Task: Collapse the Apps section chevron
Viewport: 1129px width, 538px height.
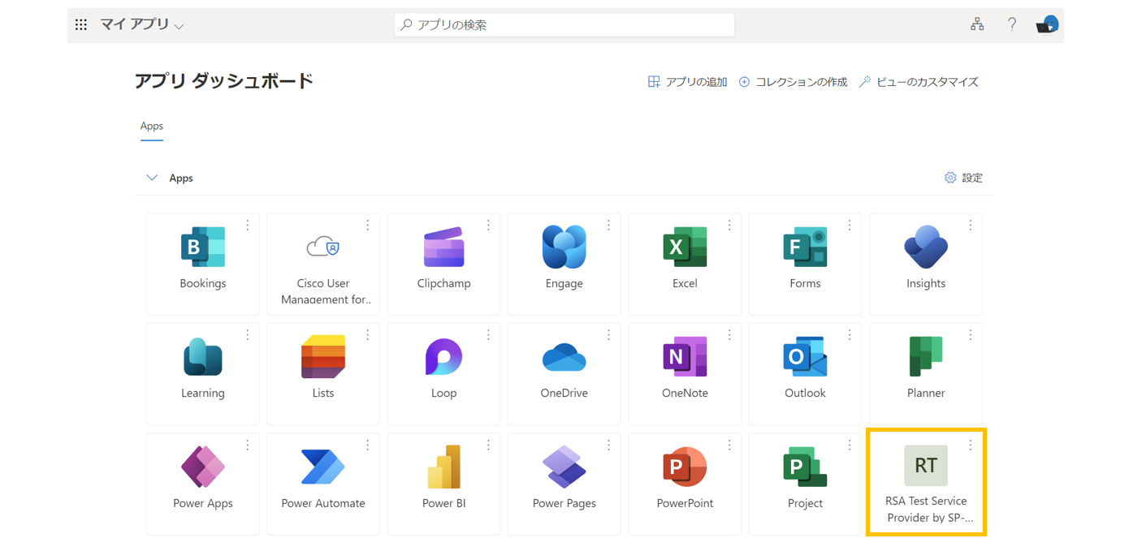Action: (x=152, y=178)
